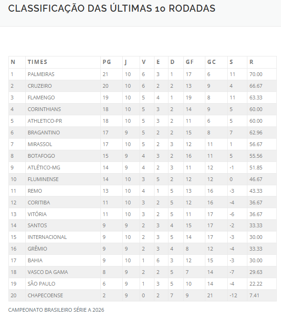
Task: Click the PG column header
Action: tap(107, 62)
